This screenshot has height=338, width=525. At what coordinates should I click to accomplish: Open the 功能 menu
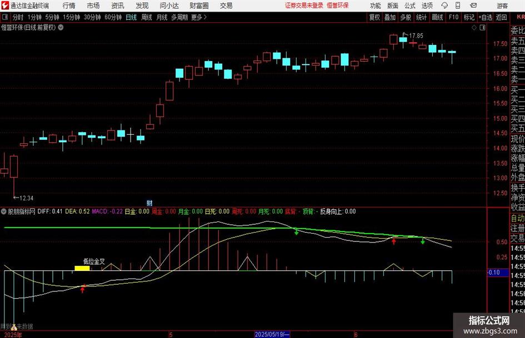376,6
